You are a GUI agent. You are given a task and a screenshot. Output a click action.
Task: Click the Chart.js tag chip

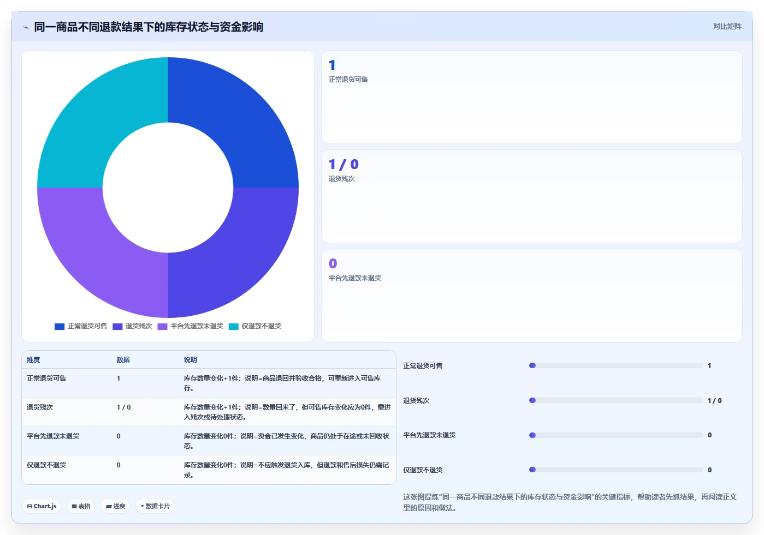pyautogui.click(x=42, y=506)
